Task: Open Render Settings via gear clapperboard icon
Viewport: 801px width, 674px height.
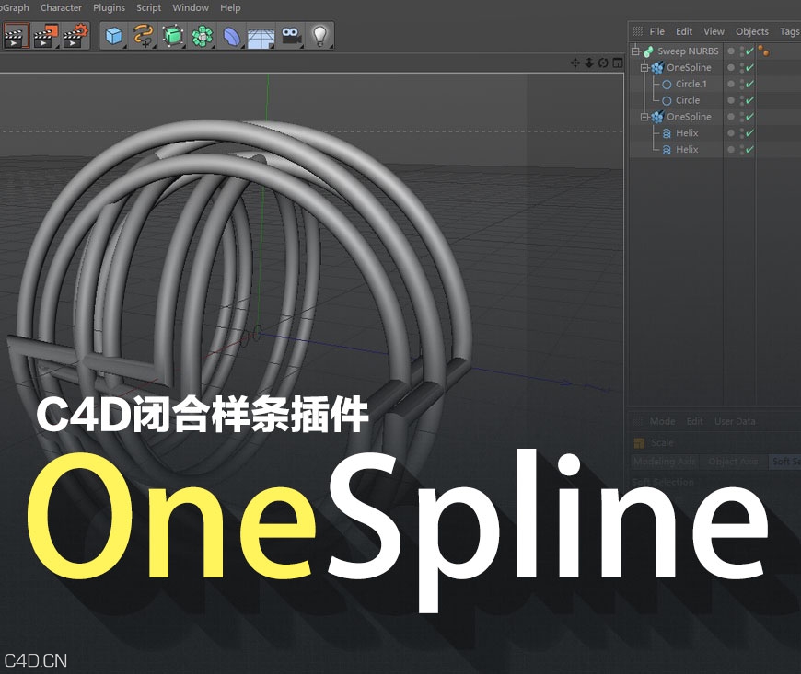Action: pos(73,36)
